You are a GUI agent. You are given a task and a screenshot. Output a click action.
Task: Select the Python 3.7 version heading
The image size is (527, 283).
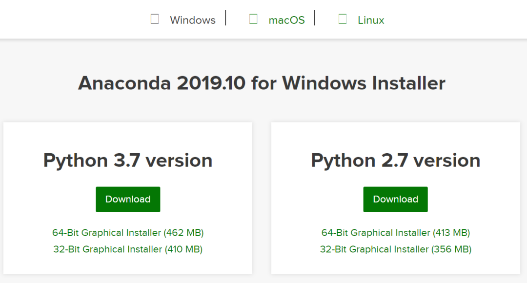pos(128,160)
